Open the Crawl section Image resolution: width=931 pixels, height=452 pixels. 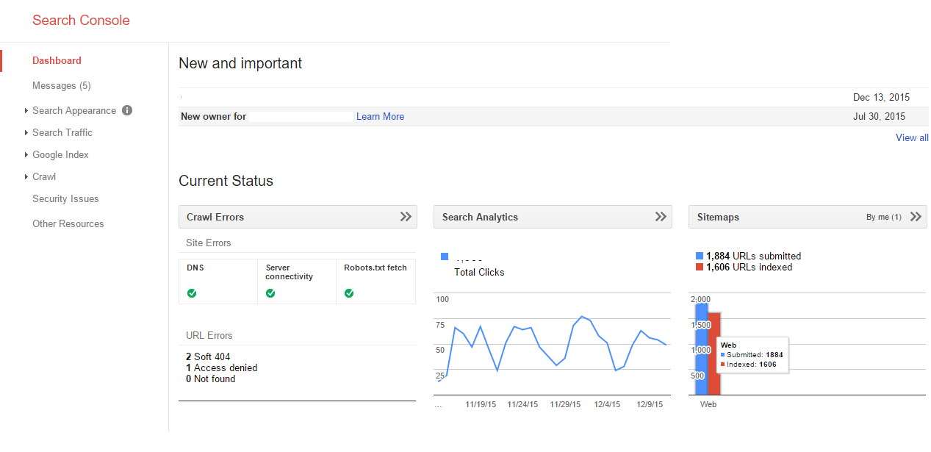(44, 176)
